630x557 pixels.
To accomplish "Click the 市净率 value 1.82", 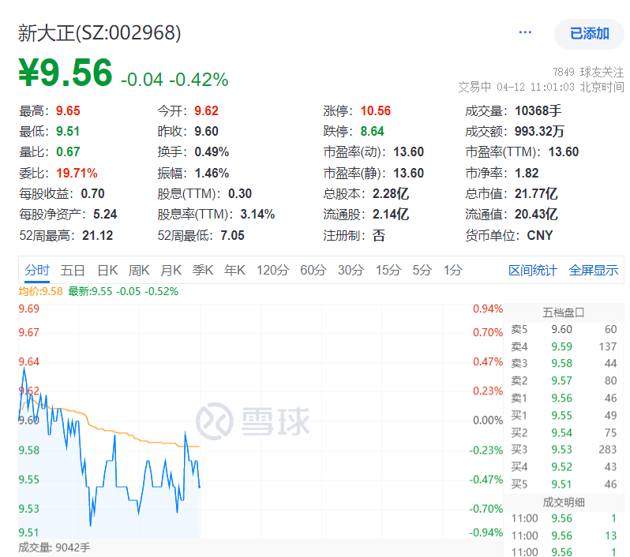I will point(527,173).
